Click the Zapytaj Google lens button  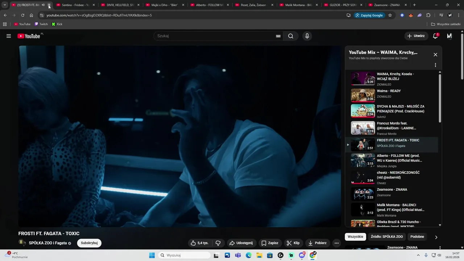[369, 15]
